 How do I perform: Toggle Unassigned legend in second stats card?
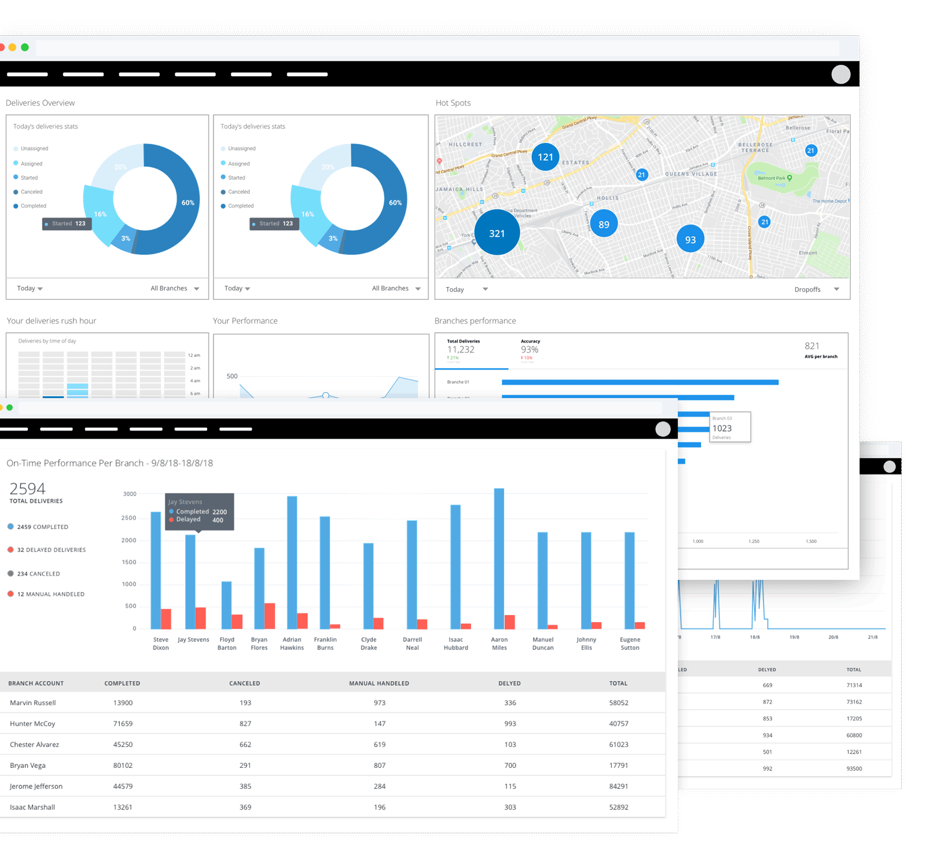238,149
